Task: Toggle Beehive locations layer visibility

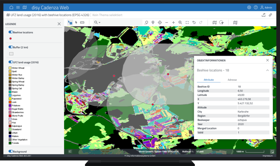Action: (11, 32)
